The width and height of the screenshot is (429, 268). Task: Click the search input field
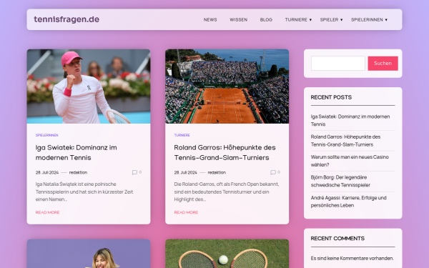coord(338,63)
